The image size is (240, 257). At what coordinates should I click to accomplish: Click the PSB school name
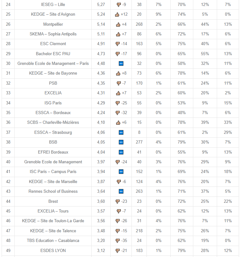[x=53, y=83]
